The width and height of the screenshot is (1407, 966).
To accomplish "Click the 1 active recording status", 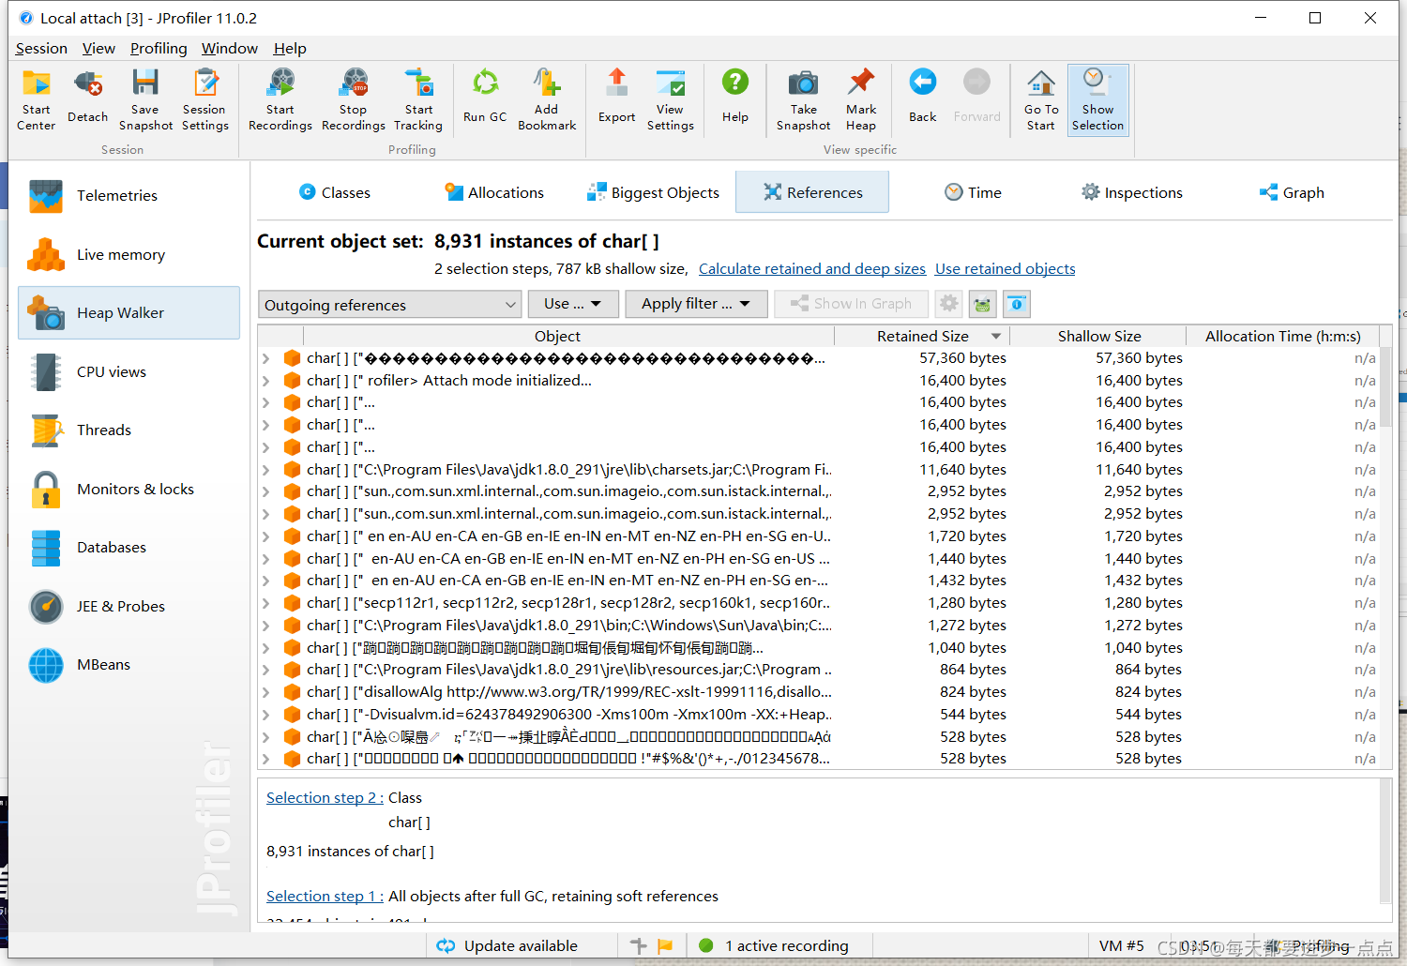I will (774, 945).
